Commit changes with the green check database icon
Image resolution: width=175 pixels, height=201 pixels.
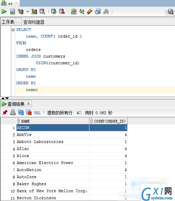[x=54, y=12]
